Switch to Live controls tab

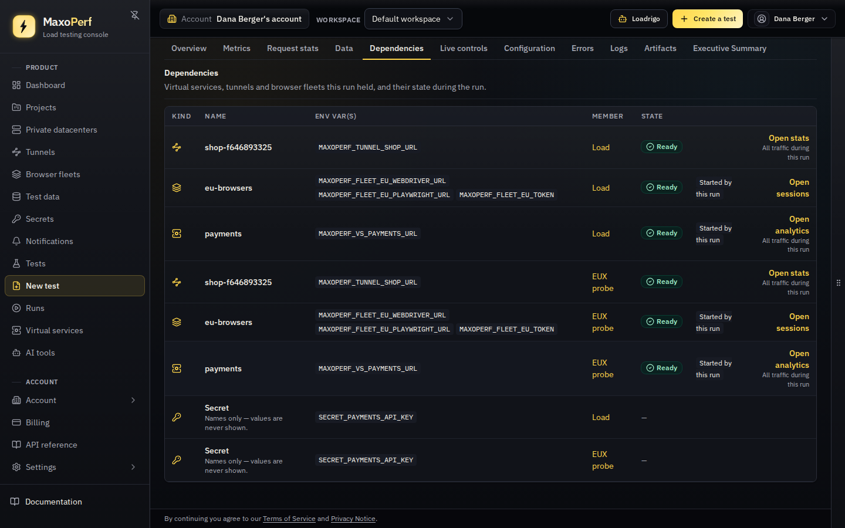(464, 48)
